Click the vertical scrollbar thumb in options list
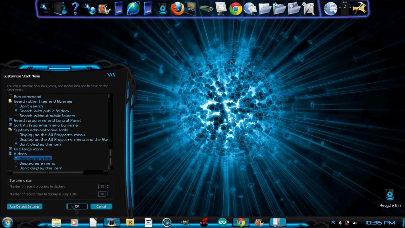The height and width of the screenshot is (228, 405). [110, 157]
